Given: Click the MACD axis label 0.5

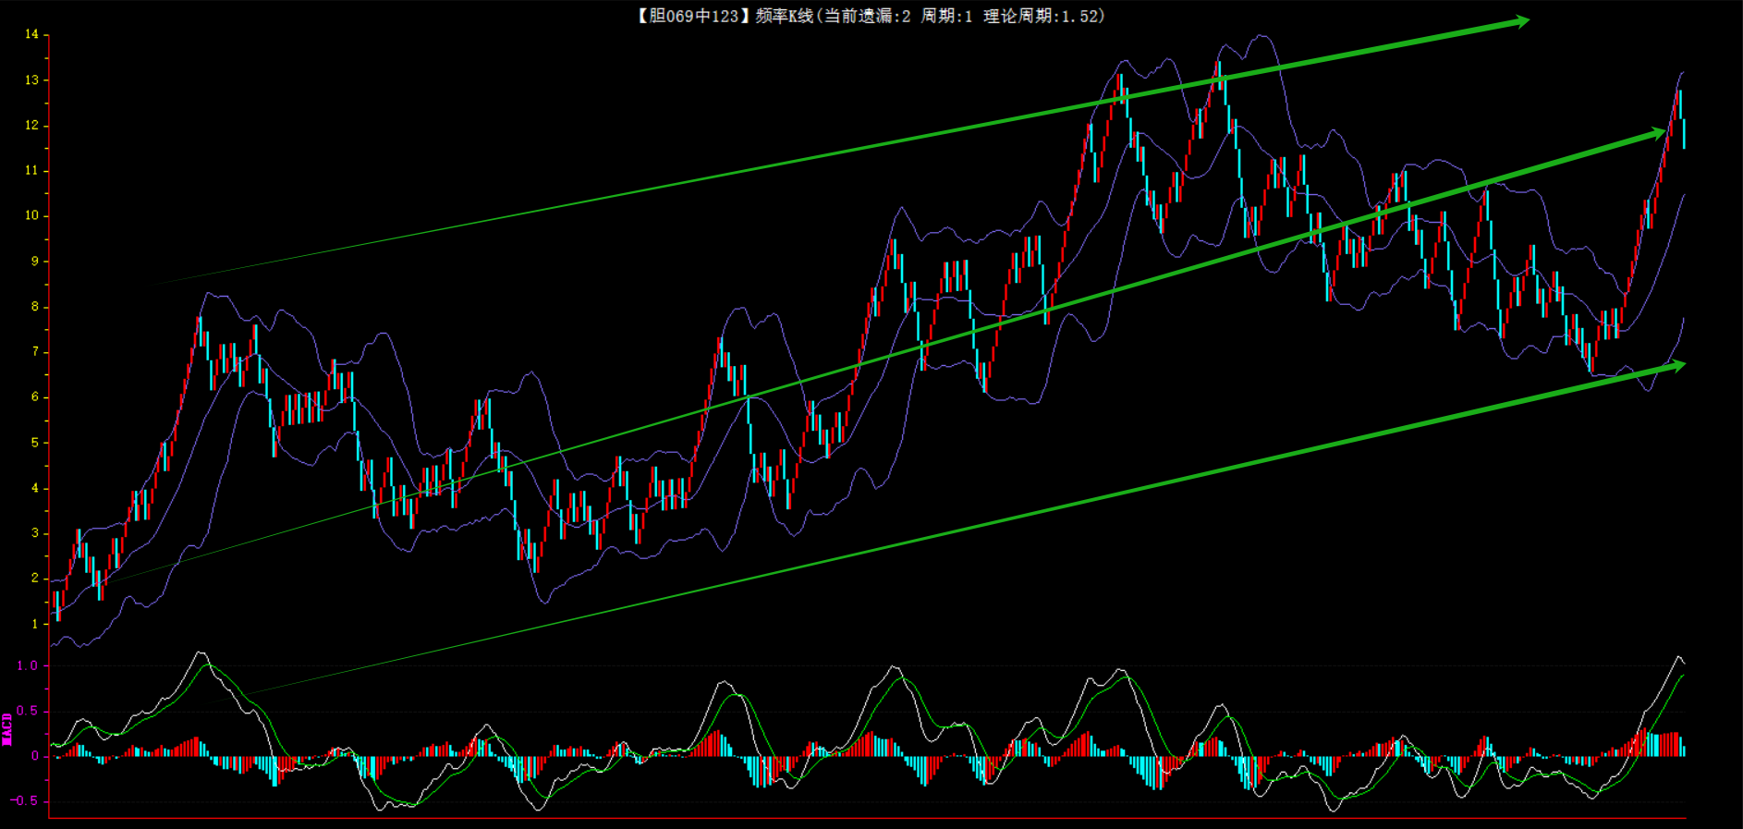Looking at the screenshot, I should pyautogui.click(x=28, y=711).
